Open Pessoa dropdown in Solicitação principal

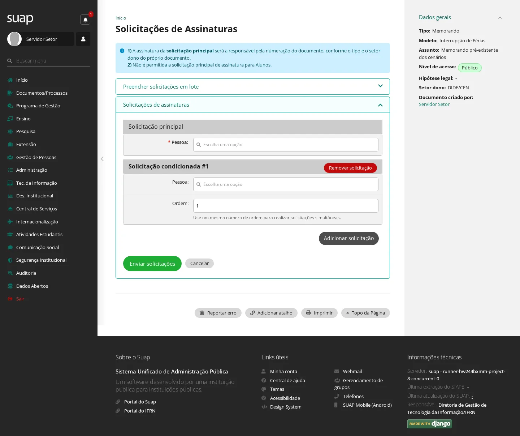point(286,145)
